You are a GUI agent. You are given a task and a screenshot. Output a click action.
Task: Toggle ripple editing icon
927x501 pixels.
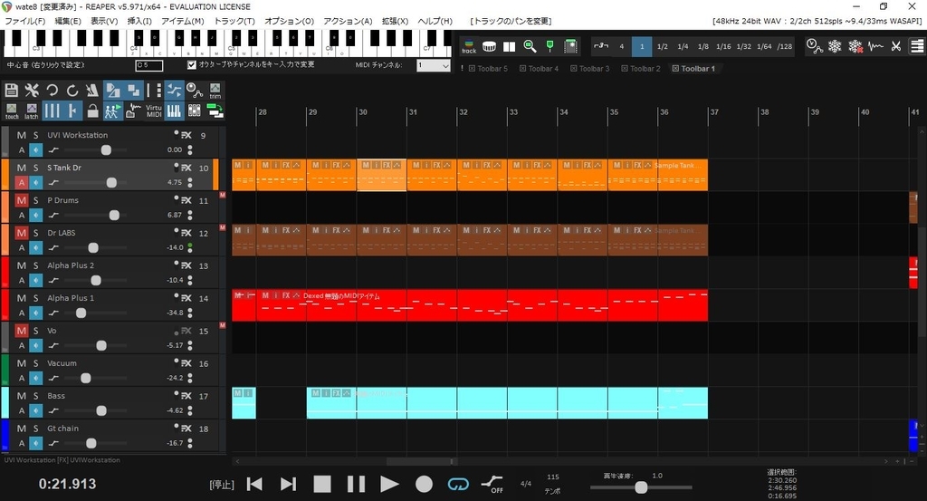pyautogui.click(x=154, y=90)
